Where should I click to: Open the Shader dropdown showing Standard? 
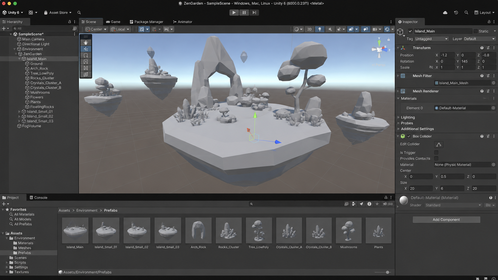453,205
